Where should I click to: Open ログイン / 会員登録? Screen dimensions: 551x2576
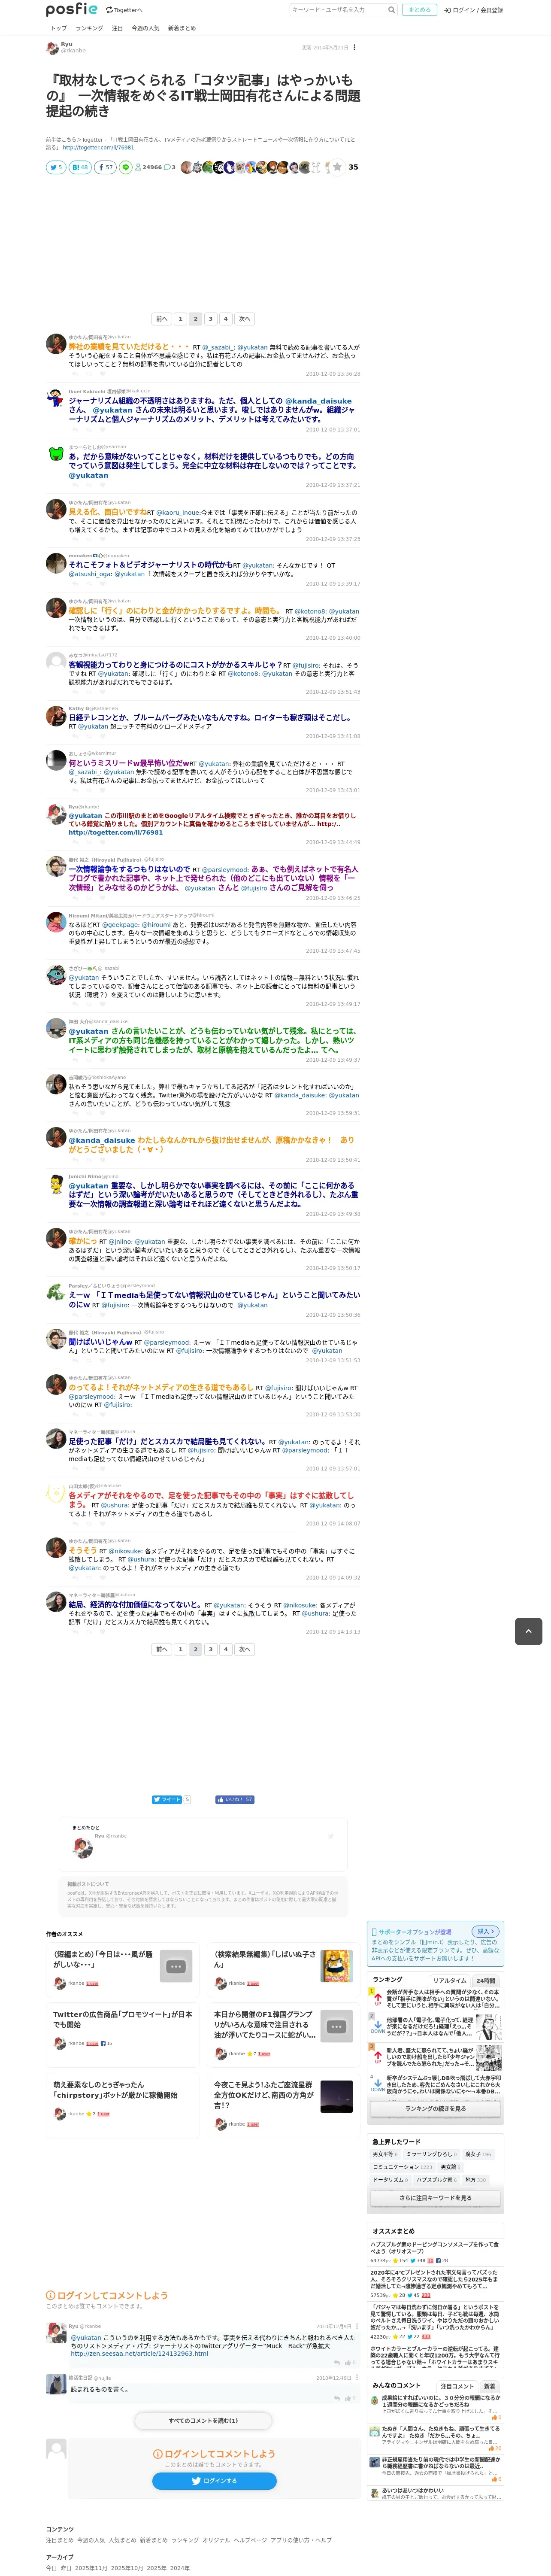click(x=473, y=10)
